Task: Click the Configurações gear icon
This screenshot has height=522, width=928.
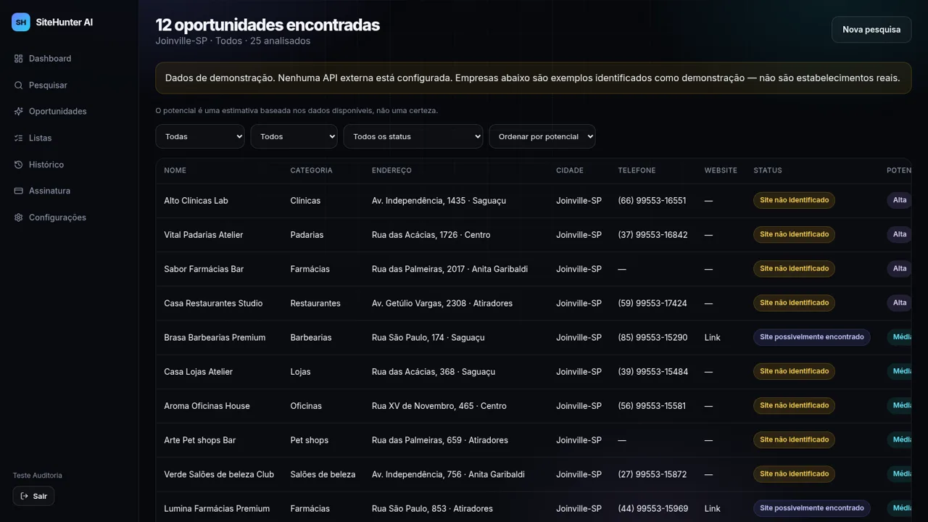Action: pos(19,217)
